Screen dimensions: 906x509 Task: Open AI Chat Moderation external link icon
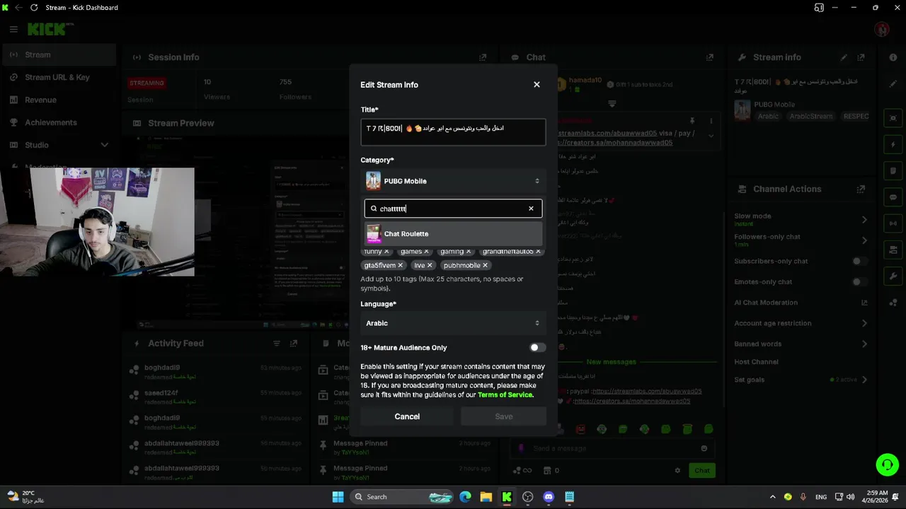pos(864,303)
